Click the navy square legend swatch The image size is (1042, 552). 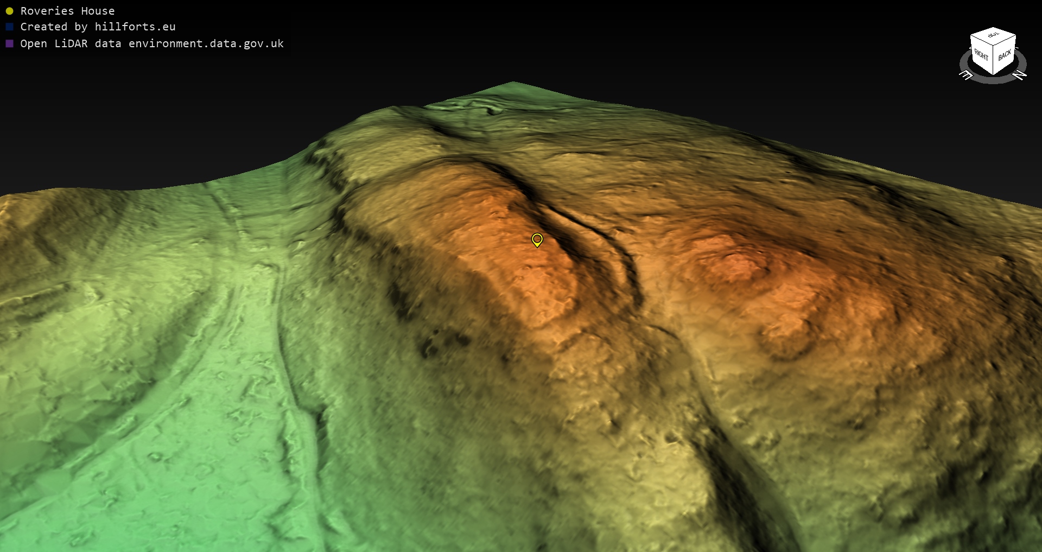point(9,27)
